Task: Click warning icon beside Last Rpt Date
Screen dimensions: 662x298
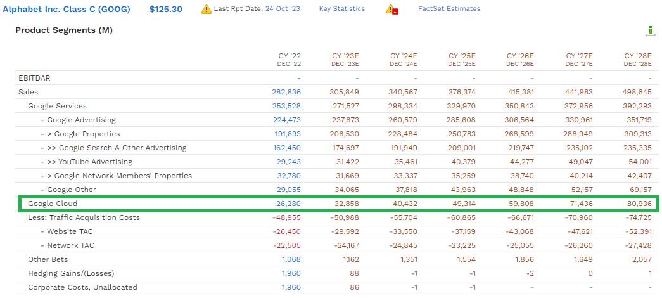Action: (x=206, y=9)
